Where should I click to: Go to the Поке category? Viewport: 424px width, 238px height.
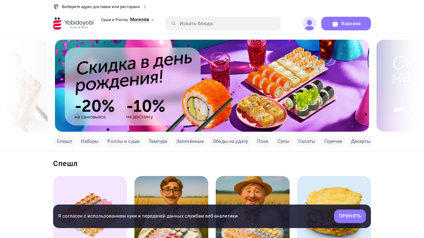tap(263, 142)
